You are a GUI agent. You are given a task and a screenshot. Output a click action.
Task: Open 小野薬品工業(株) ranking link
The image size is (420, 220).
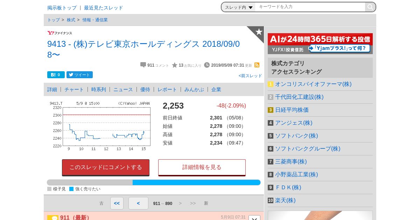[296, 175]
